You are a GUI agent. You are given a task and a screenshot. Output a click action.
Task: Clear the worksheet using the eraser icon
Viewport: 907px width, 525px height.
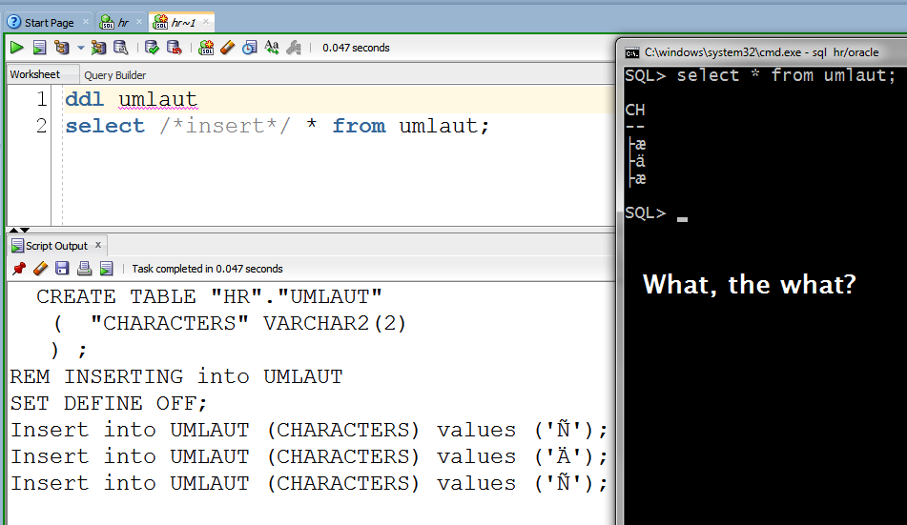pos(228,48)
